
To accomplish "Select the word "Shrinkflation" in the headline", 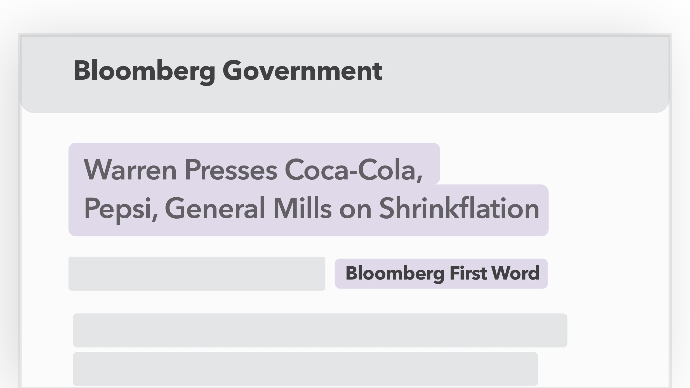I will [x=459, y=209].
